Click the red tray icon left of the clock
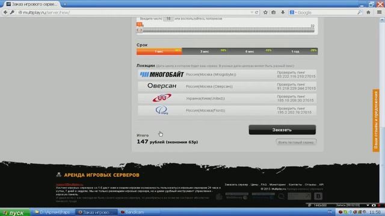Screen dimensions: 385x216 click(340, 212)
